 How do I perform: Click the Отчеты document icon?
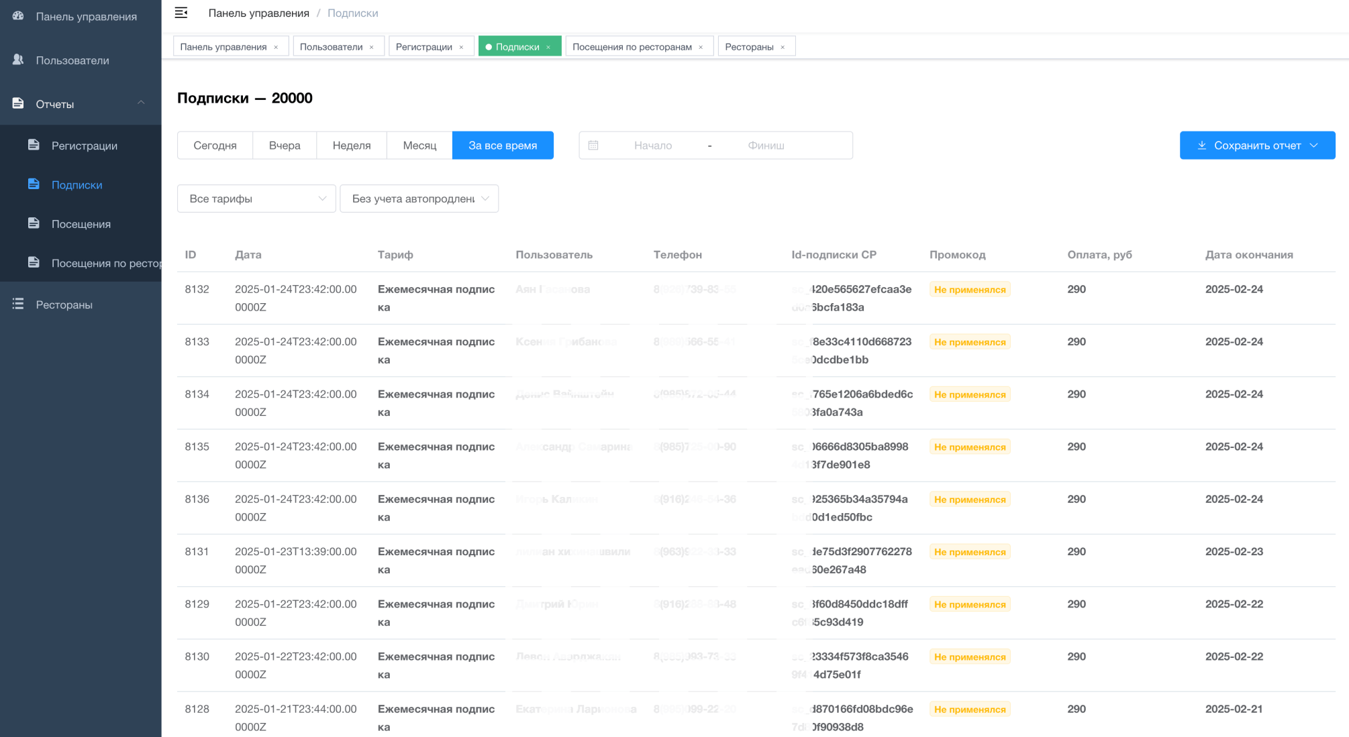(18, 103)
